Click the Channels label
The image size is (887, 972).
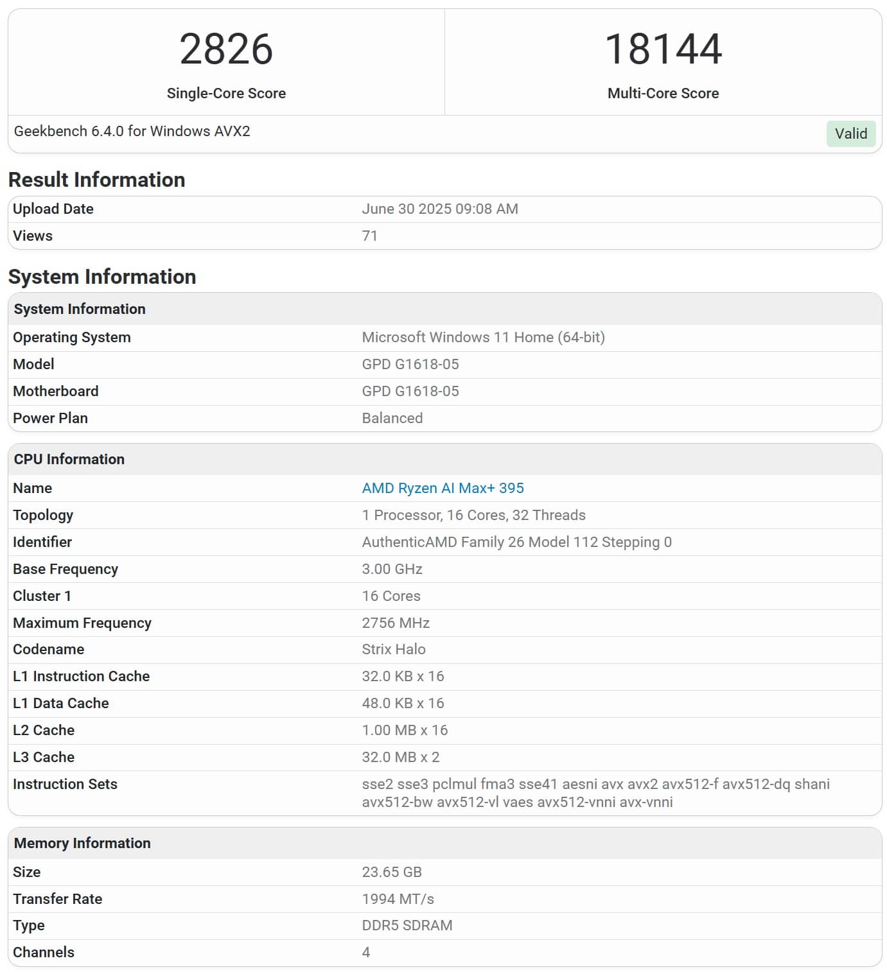coord(44,952)
